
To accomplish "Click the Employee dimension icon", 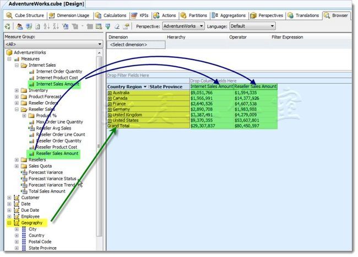I will (17, 217).
